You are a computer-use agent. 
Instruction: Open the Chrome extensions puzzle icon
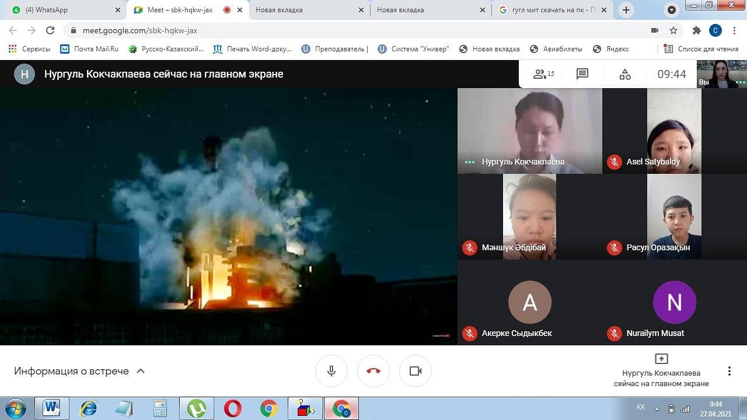coord(696,30)
